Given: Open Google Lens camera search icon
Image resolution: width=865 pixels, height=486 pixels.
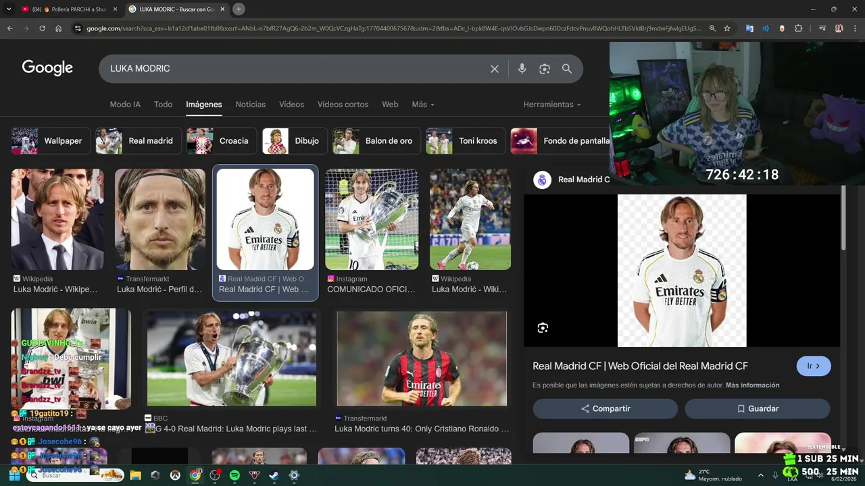Looking at the screenshot, I should click(545, 69).
